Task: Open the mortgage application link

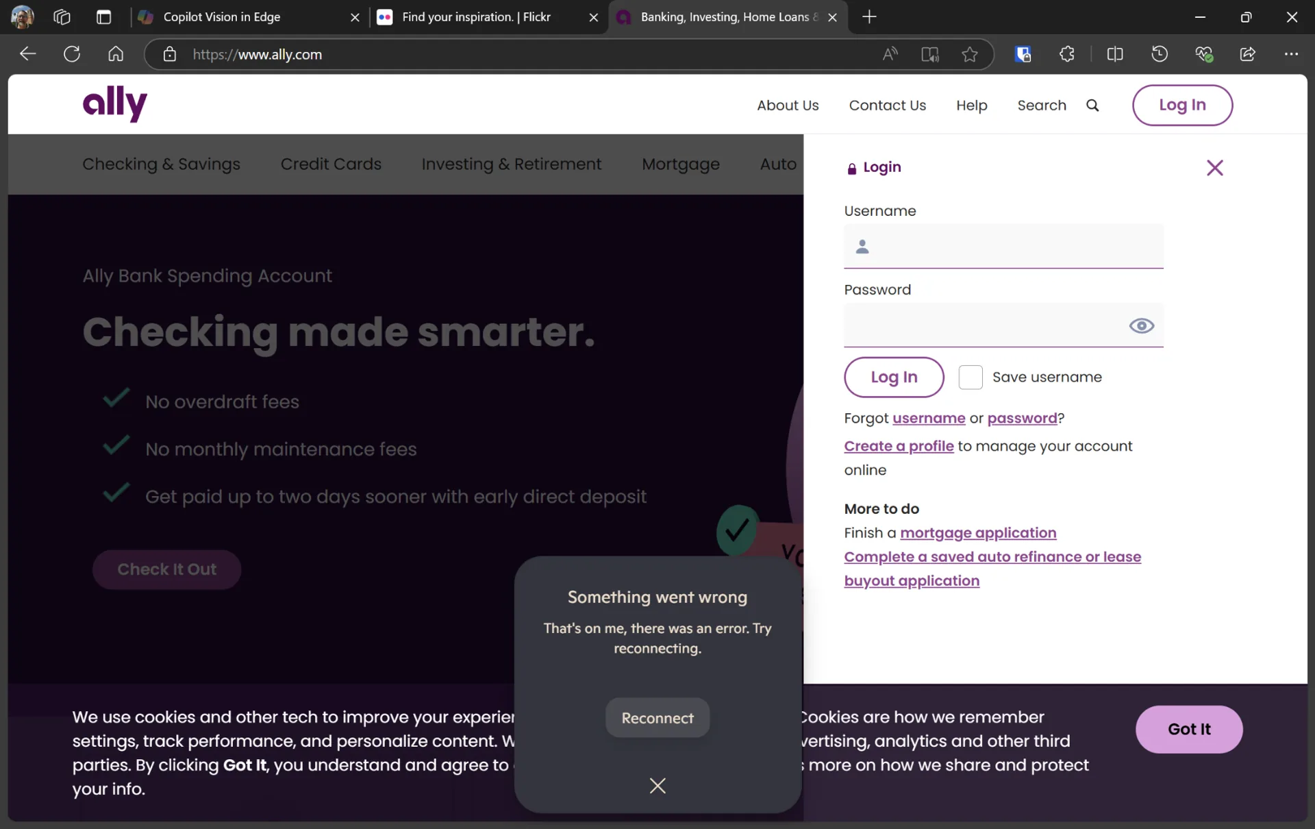Action: click(x=978, y=534)
